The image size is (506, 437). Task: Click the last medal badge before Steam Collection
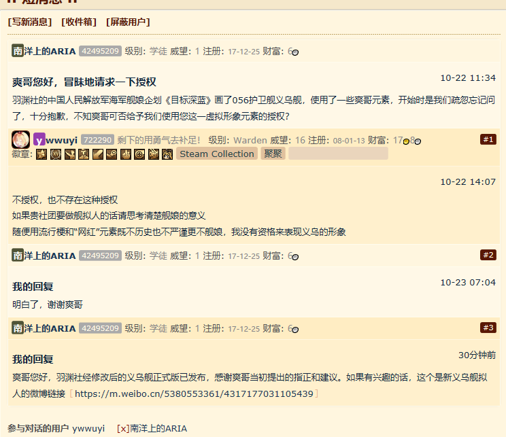point(167,154)
